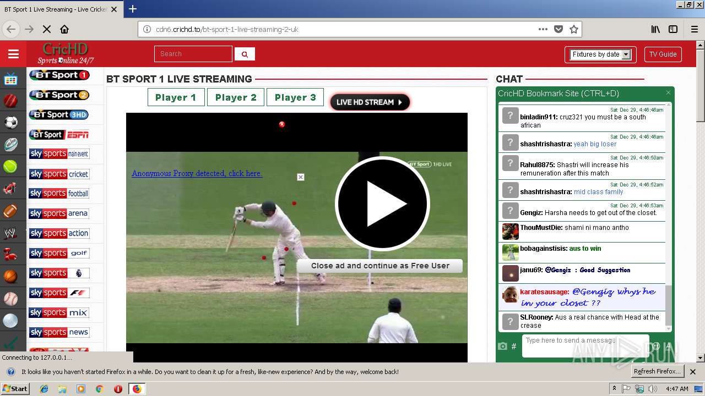Select the BT Sport 1 channel

[59, 75]
